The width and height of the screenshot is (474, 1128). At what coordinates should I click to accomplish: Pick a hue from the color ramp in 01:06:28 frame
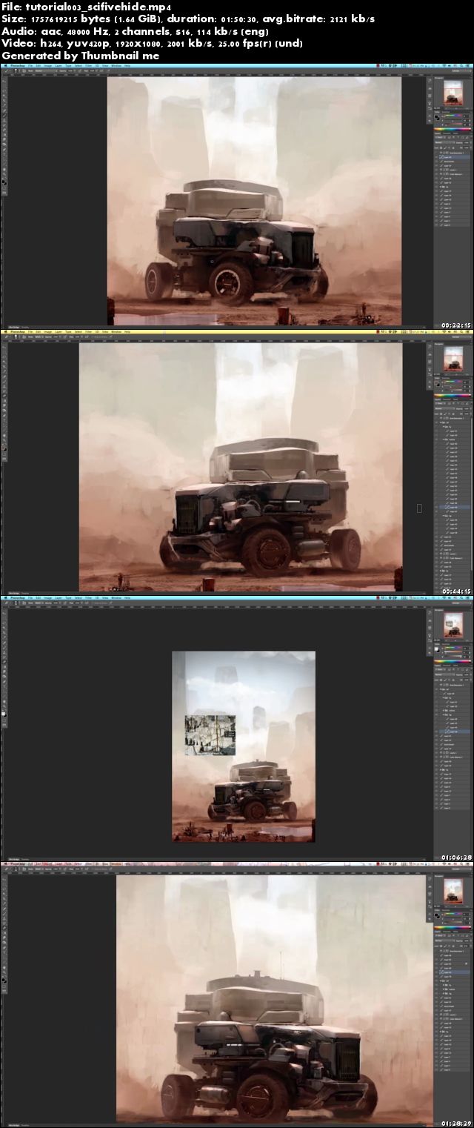(x=453, y=662)
